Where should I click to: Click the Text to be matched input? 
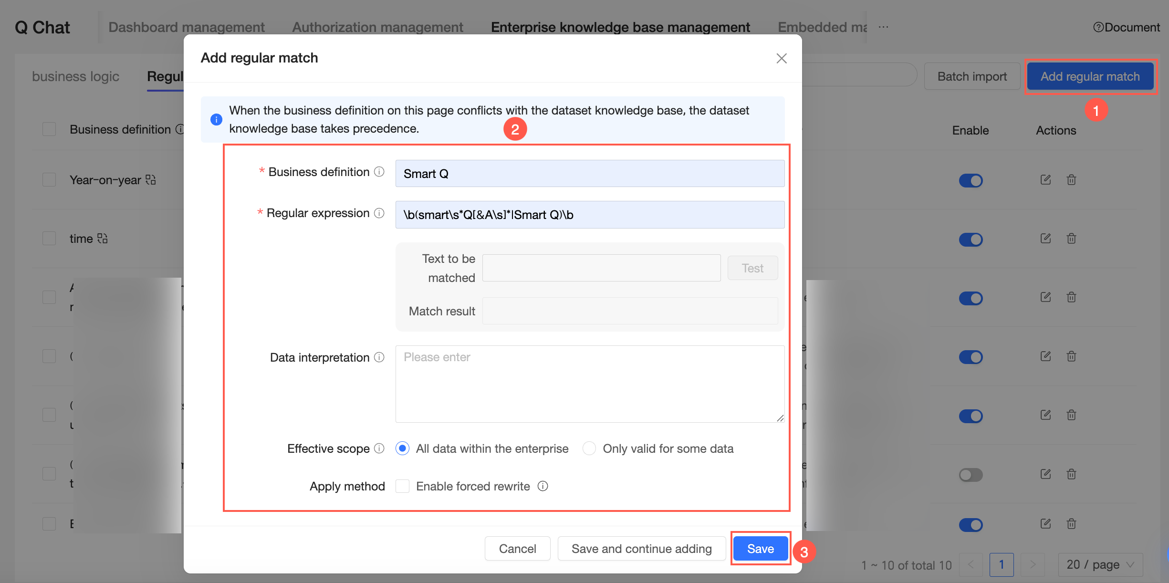tap(601, 268)
